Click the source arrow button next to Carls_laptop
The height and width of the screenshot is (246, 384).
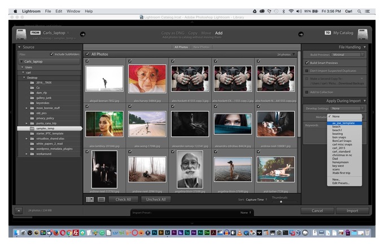(x=83, y=34)
